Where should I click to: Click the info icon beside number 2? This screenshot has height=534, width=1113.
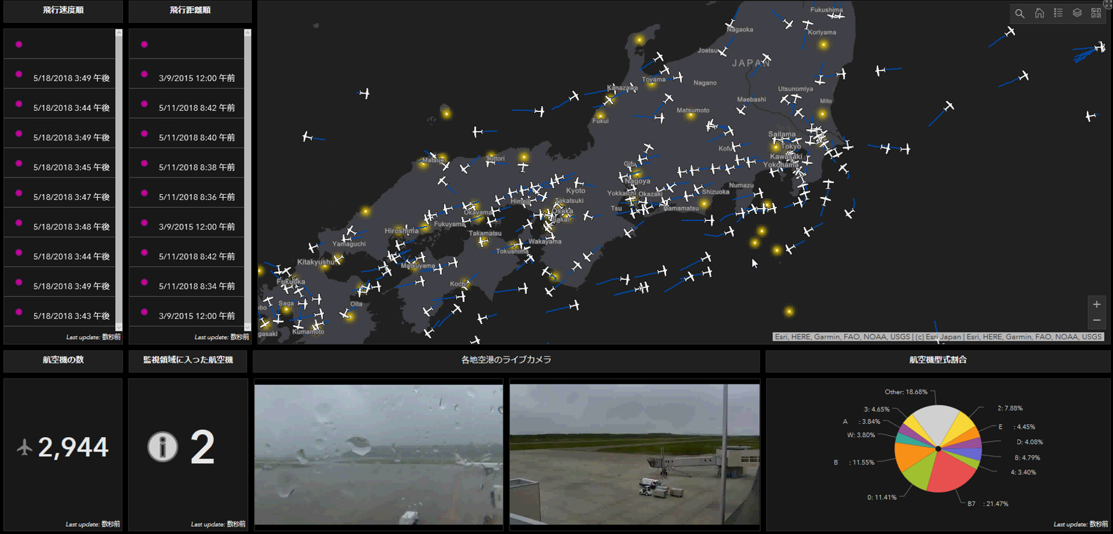[x=162, y=447]
